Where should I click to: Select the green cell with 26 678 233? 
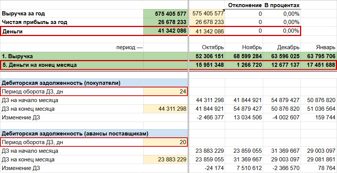[x=165, y=23]
